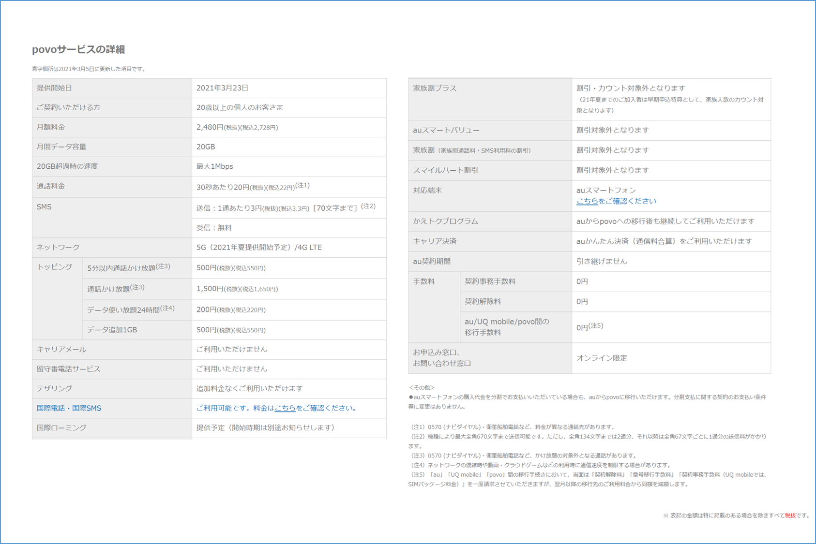The width and height of the screenshot is (816, 544).
Task: Click the 対応端末 row label
Action: pyautogui.click(x=427, y=191)
